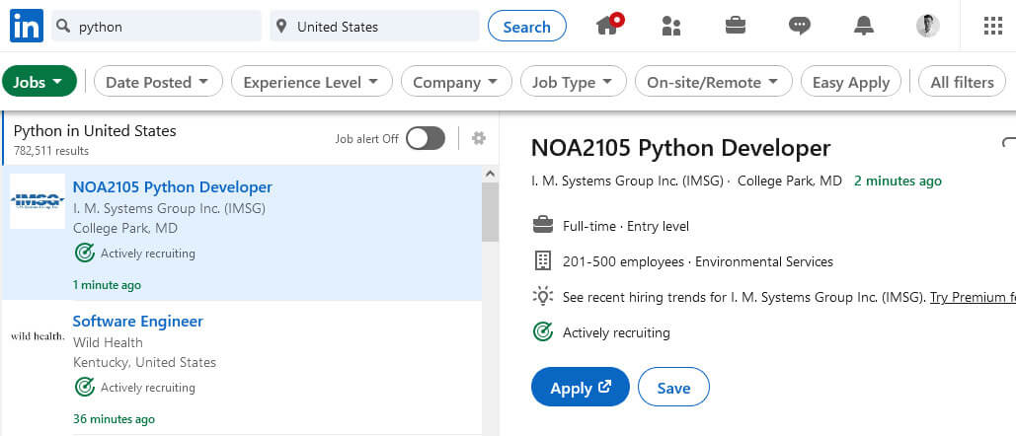
Task: Expand the Job Type filter
Action: [574, 82]
